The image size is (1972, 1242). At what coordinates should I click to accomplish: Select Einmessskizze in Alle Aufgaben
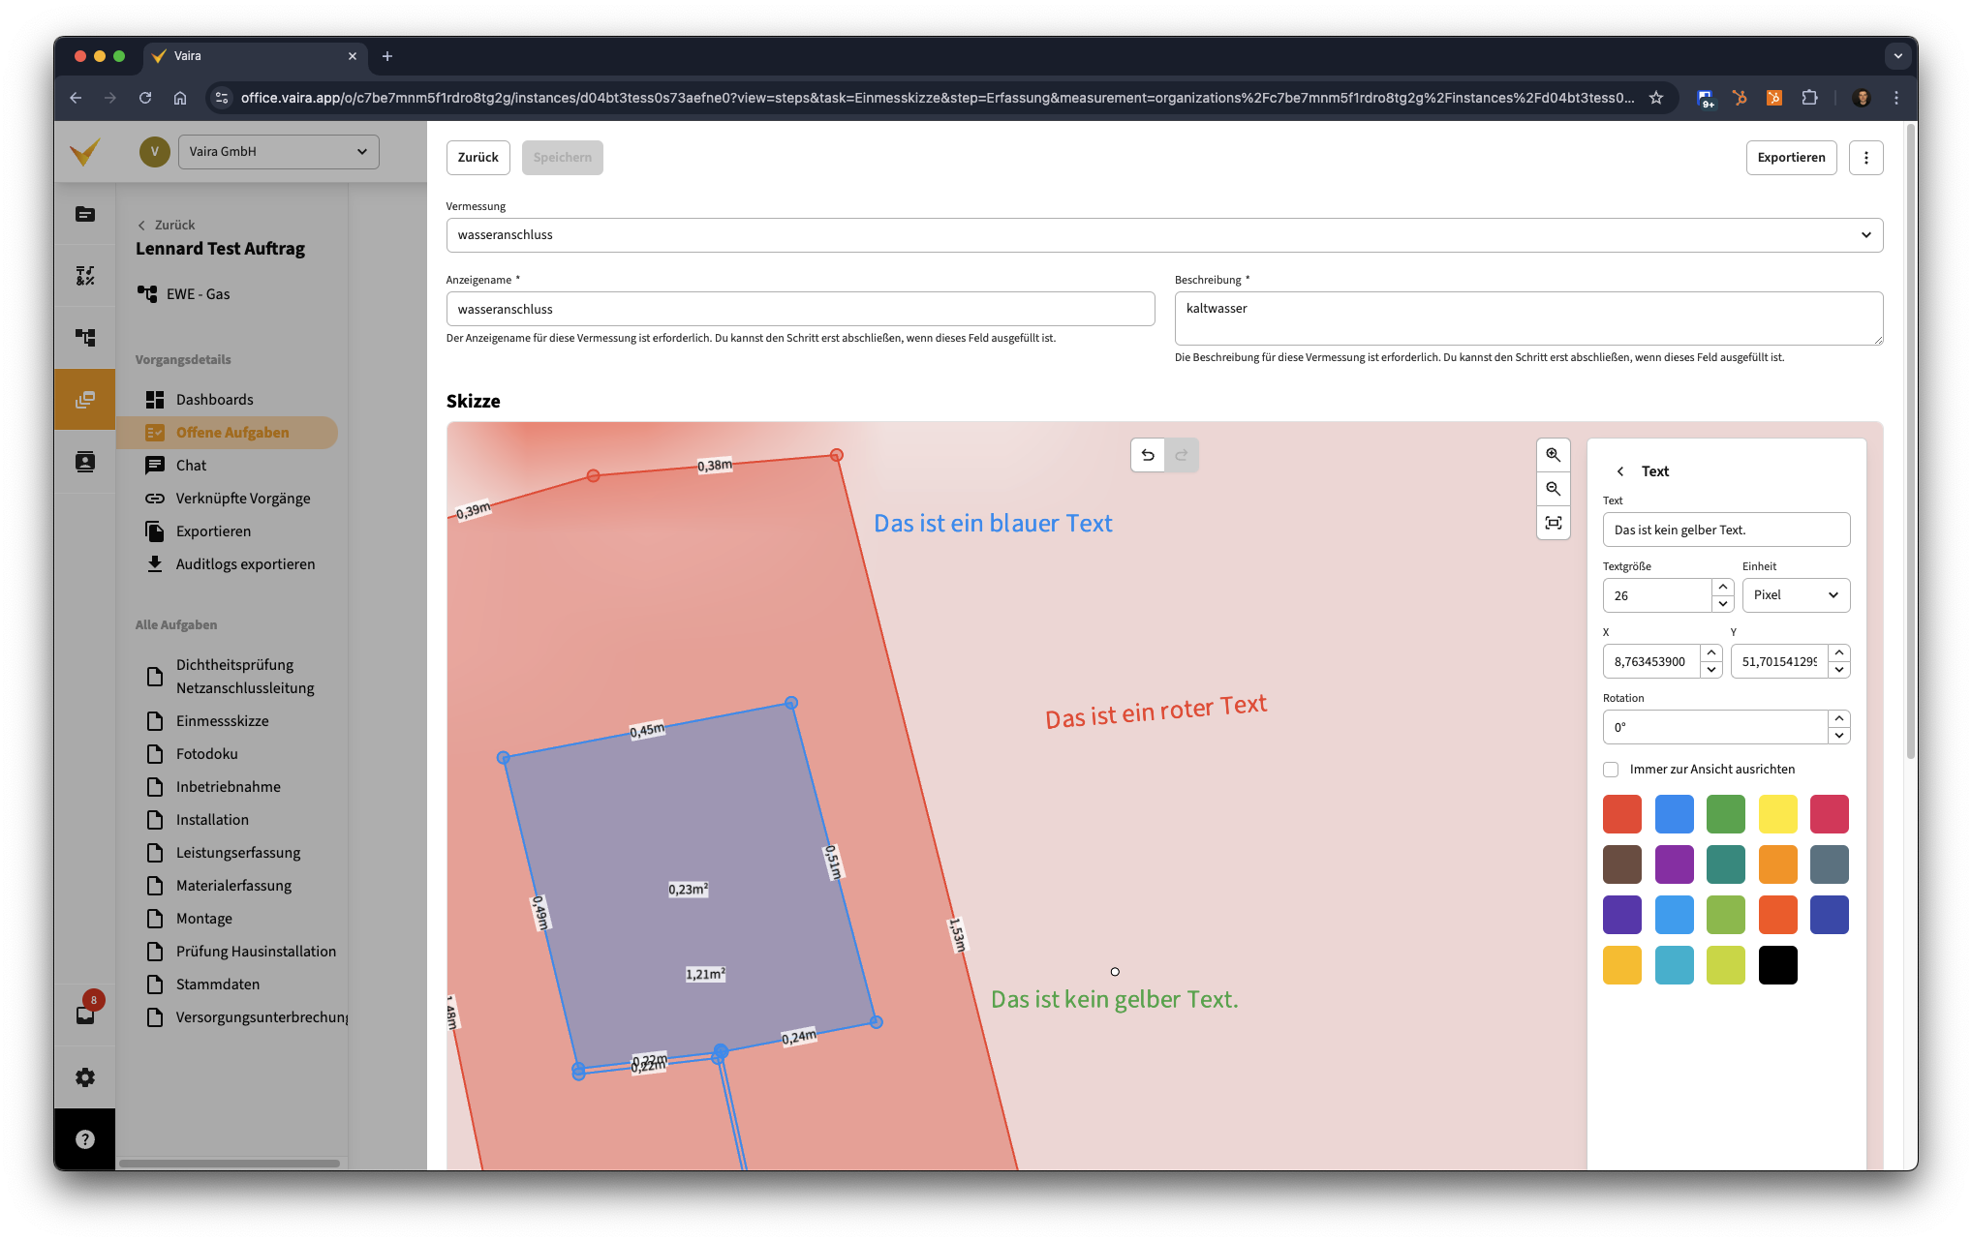(x=223, y=721)
